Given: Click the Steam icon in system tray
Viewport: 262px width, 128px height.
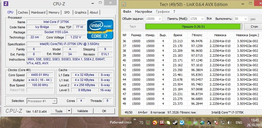Looking at the screenshot, I should pos(175,123).
